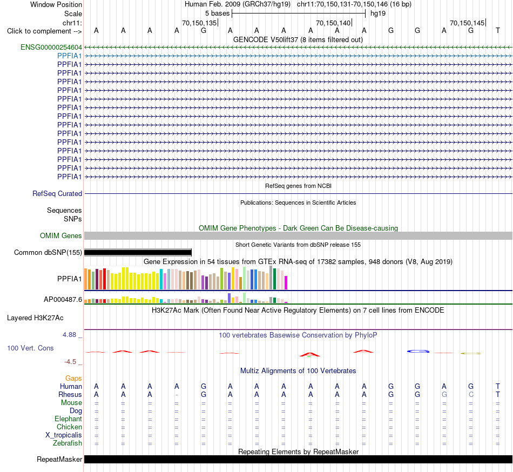Click the 'GENCODE V50lift37 (8 items filtered out)' title
This screenshot has width=513, height=472.
point(298,40)
